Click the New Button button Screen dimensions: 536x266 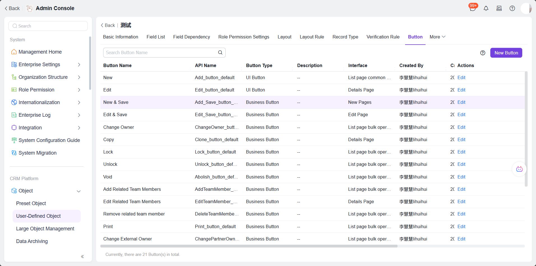[x=506, y=53]
